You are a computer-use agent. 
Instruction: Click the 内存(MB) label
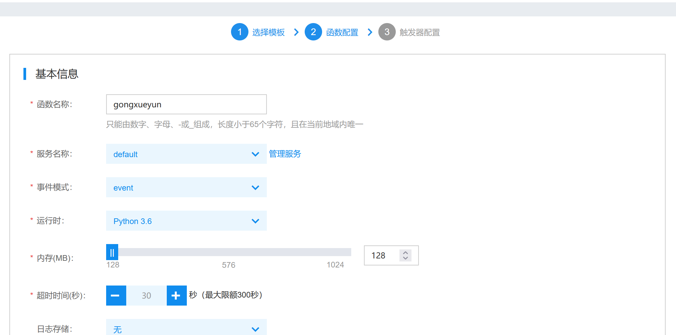[55, 258]
